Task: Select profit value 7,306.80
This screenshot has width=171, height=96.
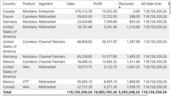Action: point(110,22)
